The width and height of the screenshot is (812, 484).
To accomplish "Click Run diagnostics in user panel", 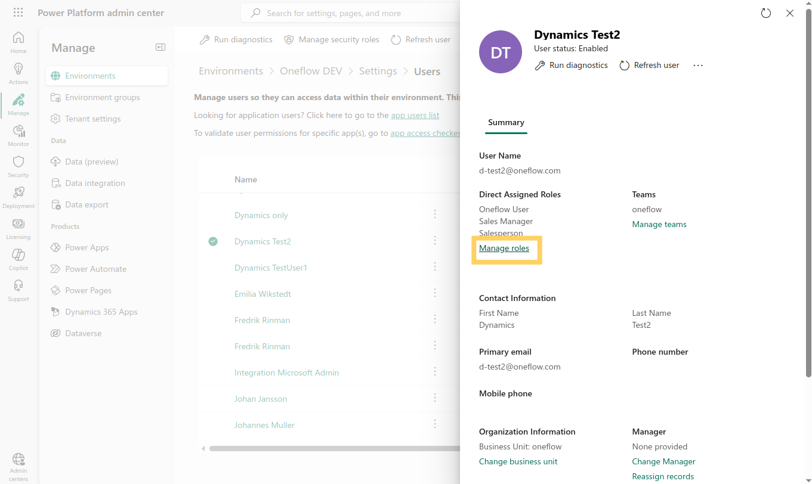I will [572, 66].
